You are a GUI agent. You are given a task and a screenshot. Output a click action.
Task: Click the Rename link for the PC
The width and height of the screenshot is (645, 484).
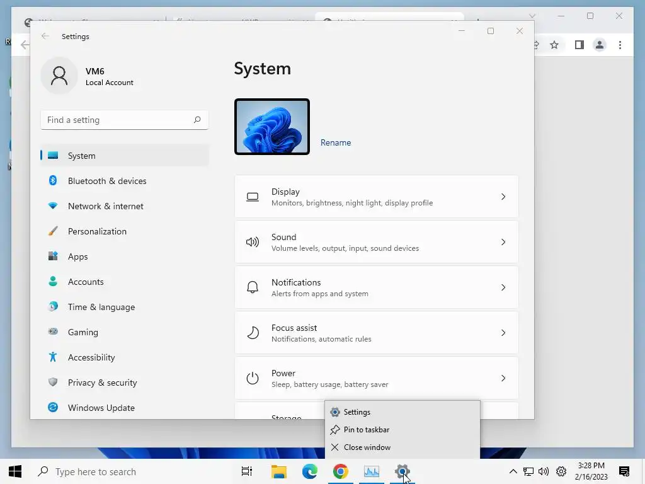(336, 142)
